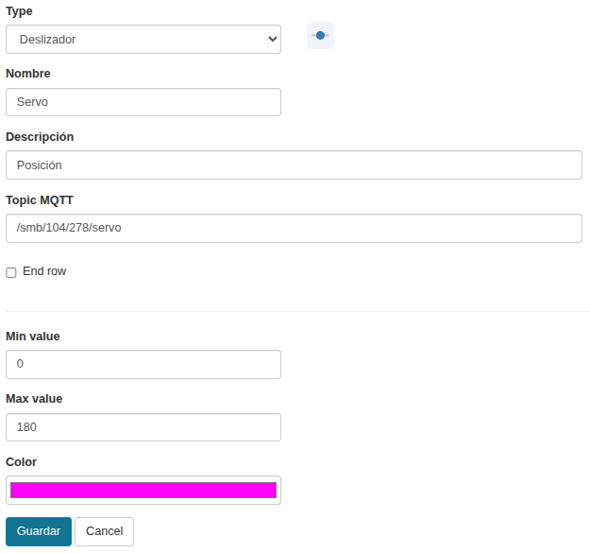
Task: Open the magenta Color picker swatch
Action: click(143, 490)
